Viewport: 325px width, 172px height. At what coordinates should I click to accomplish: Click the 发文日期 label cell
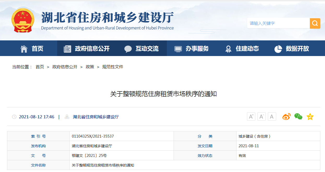(205, 146)
